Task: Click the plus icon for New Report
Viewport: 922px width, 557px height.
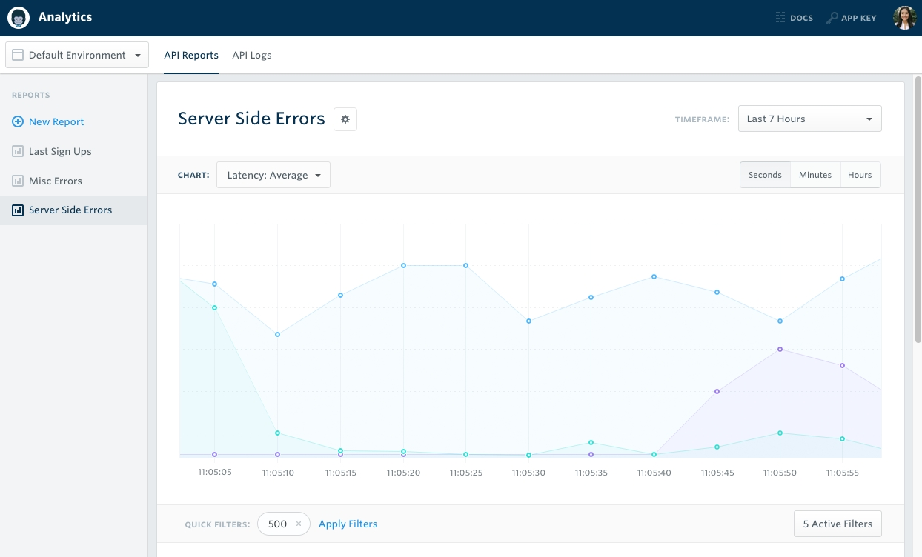Action: 18,121
